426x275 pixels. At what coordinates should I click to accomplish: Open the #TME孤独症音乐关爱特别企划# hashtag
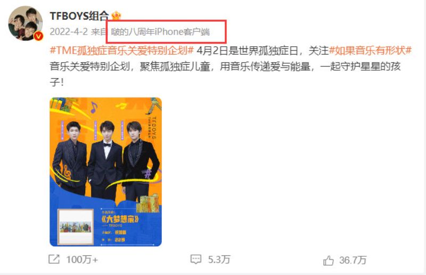coord(122,50)
